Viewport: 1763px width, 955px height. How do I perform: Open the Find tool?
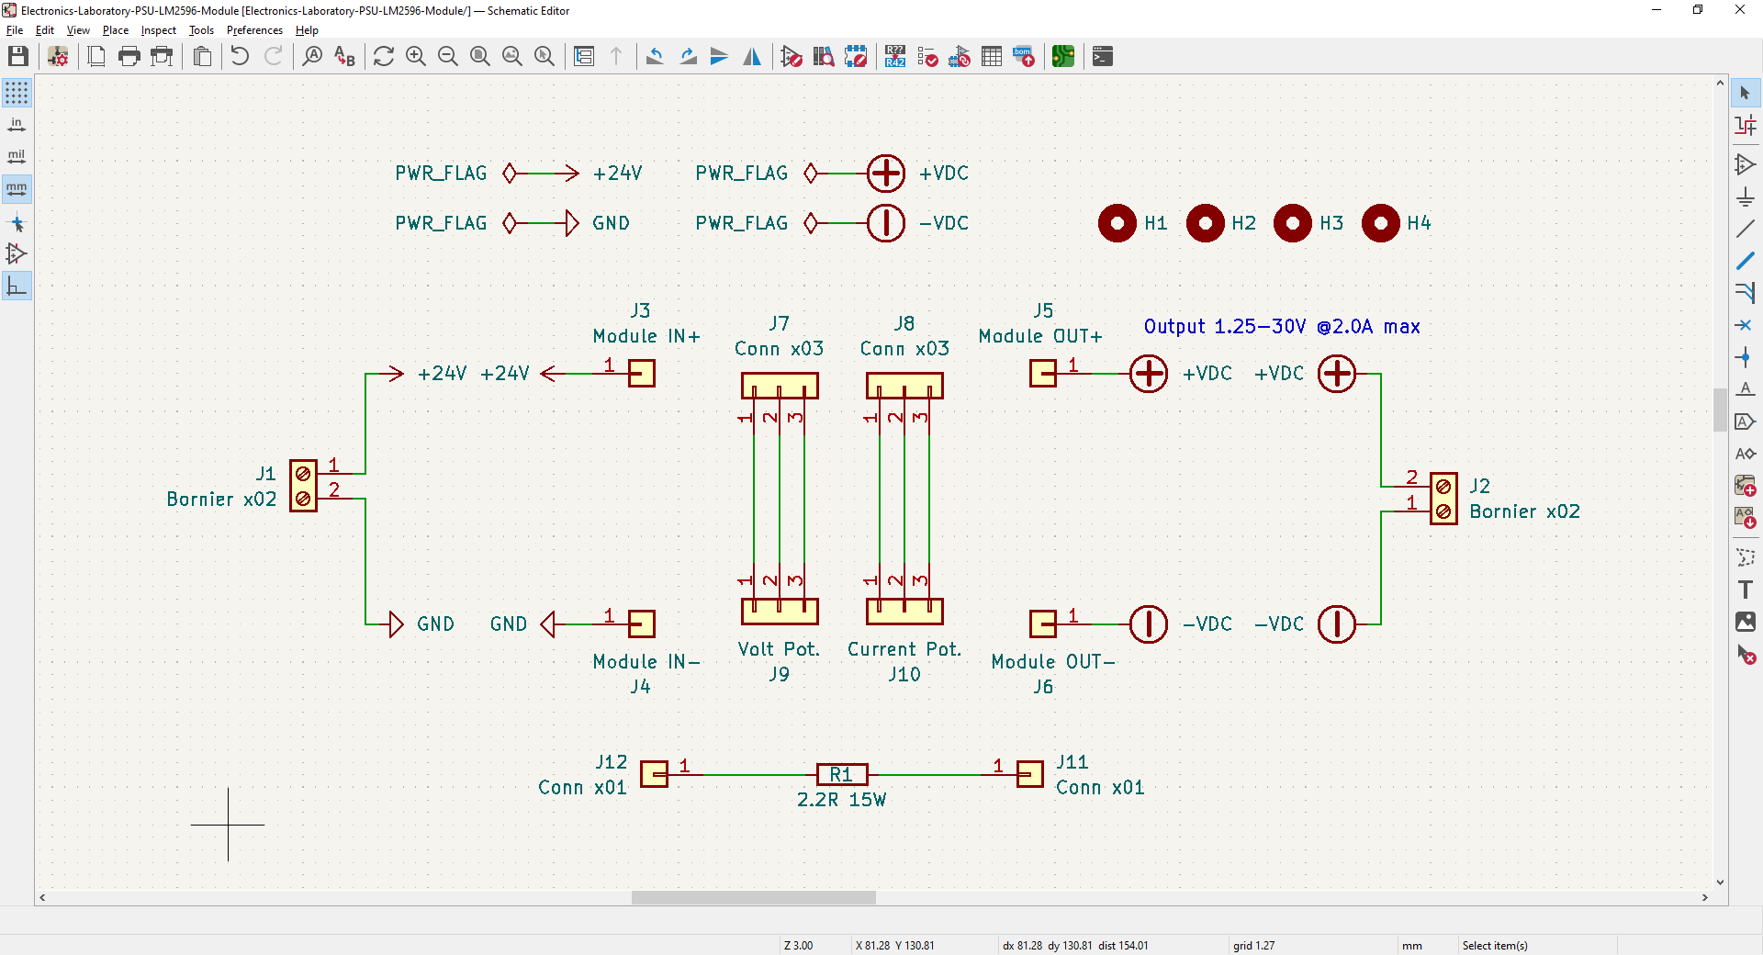(x=312, y=56)
